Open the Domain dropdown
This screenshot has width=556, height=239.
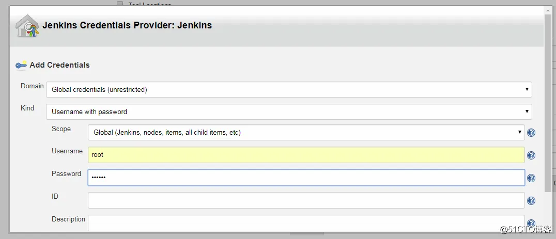[x=289, y=90]
